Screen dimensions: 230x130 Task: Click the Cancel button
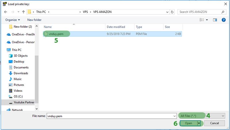click(214, 123)
